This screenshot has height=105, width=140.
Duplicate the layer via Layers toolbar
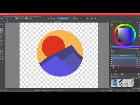coord(115,74)
